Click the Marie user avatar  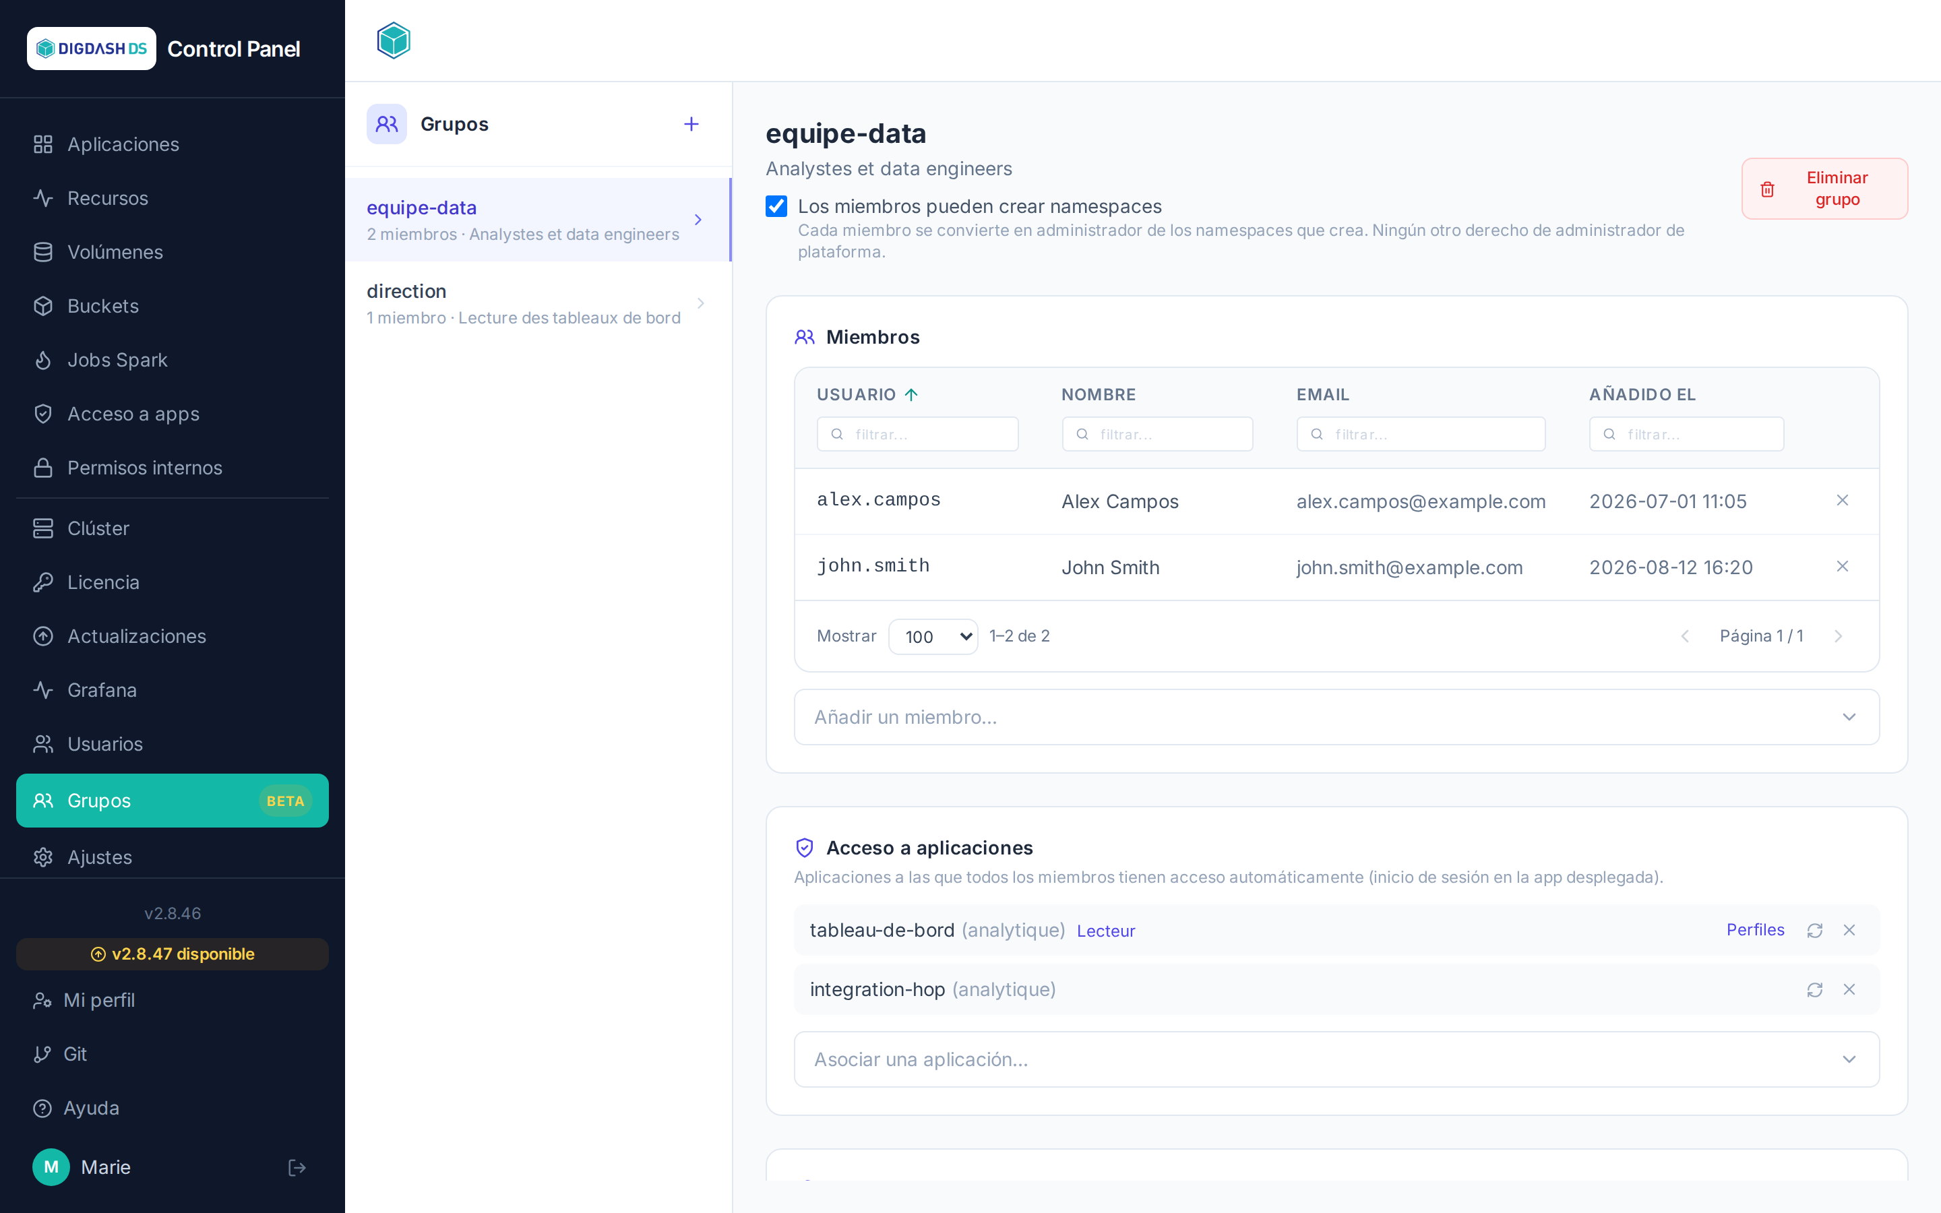pyautogui.click(x=51, y=1167)
